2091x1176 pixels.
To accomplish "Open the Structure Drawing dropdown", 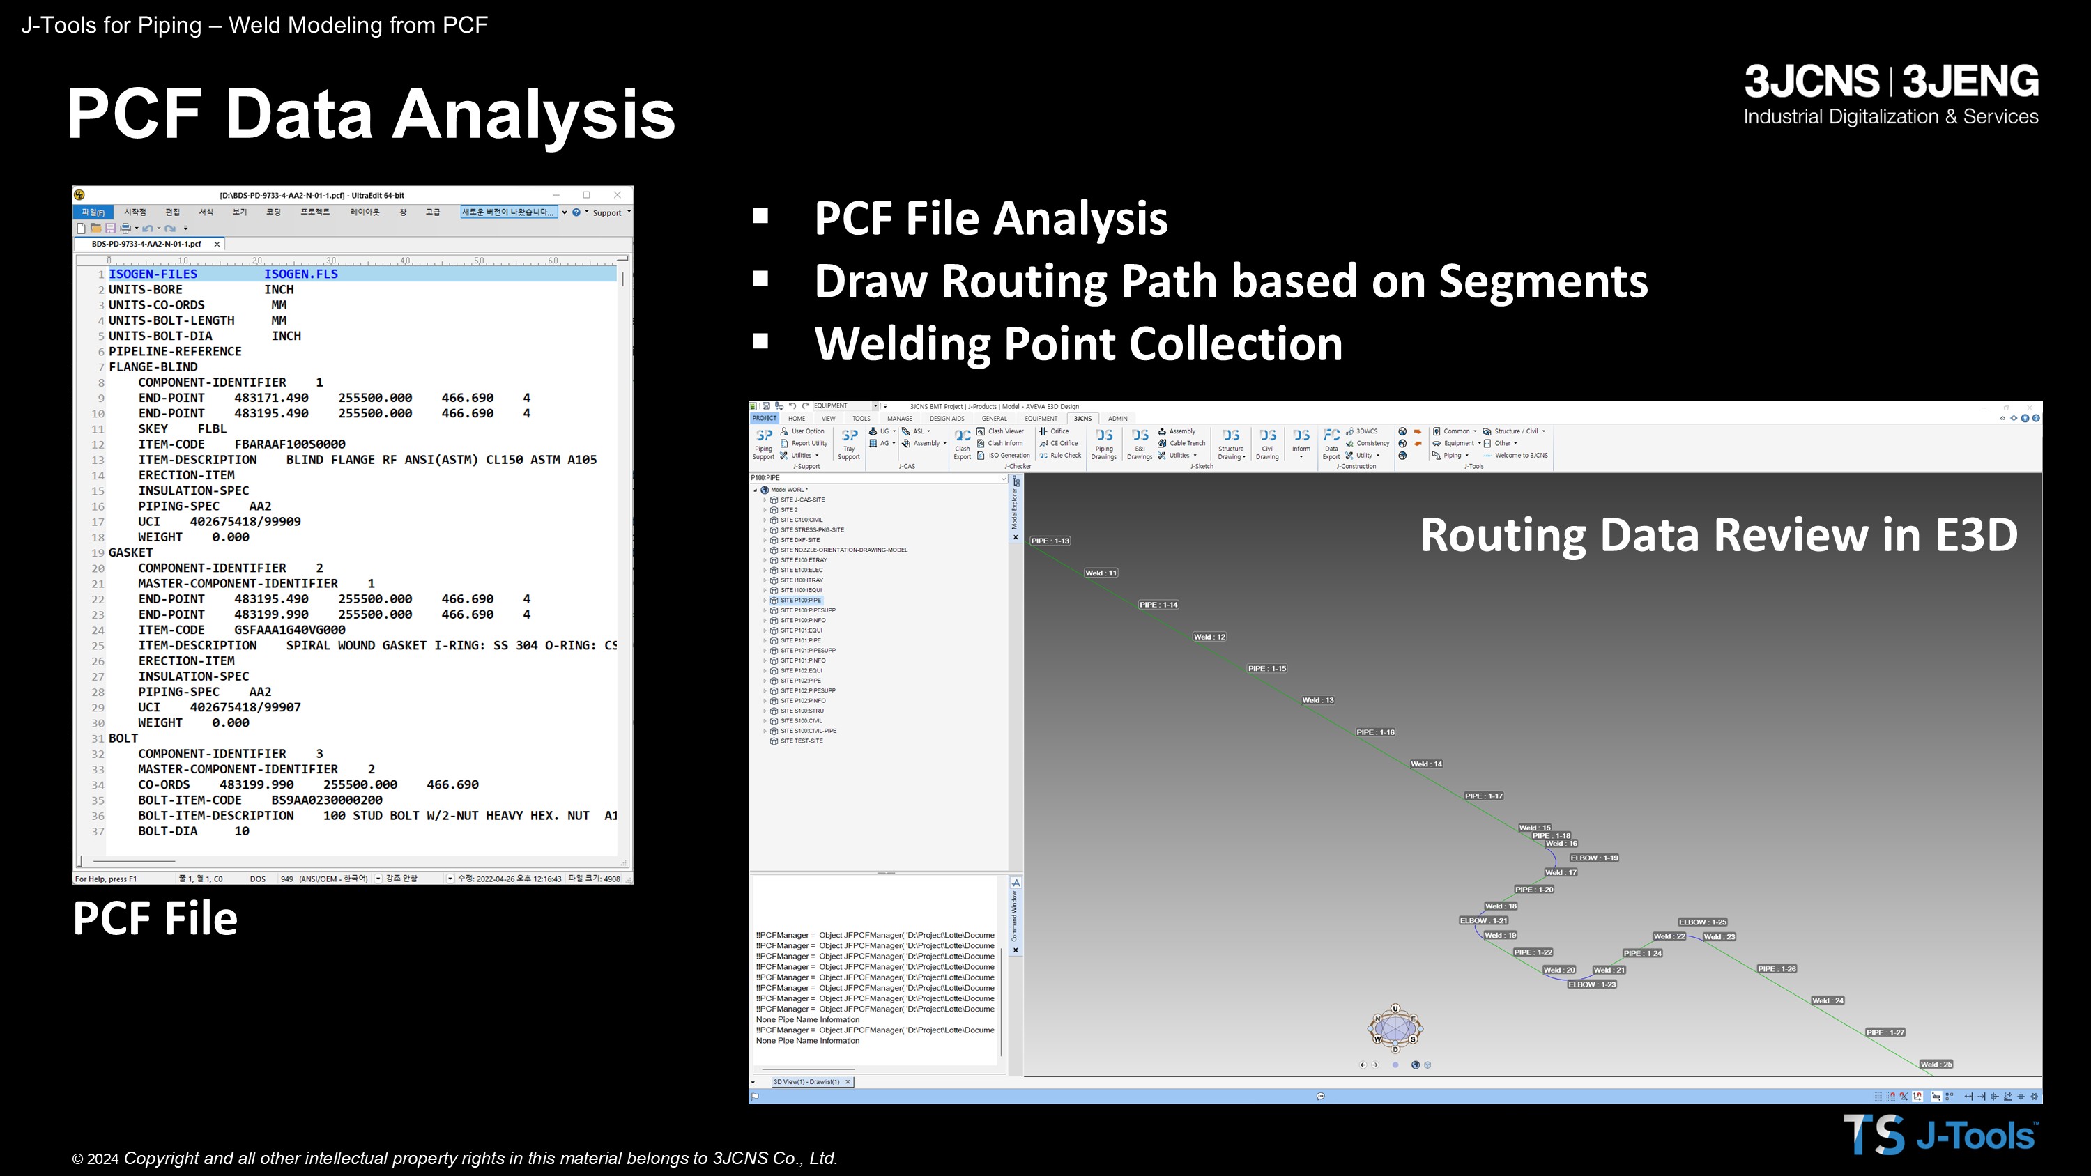I will coord(1232,444).
